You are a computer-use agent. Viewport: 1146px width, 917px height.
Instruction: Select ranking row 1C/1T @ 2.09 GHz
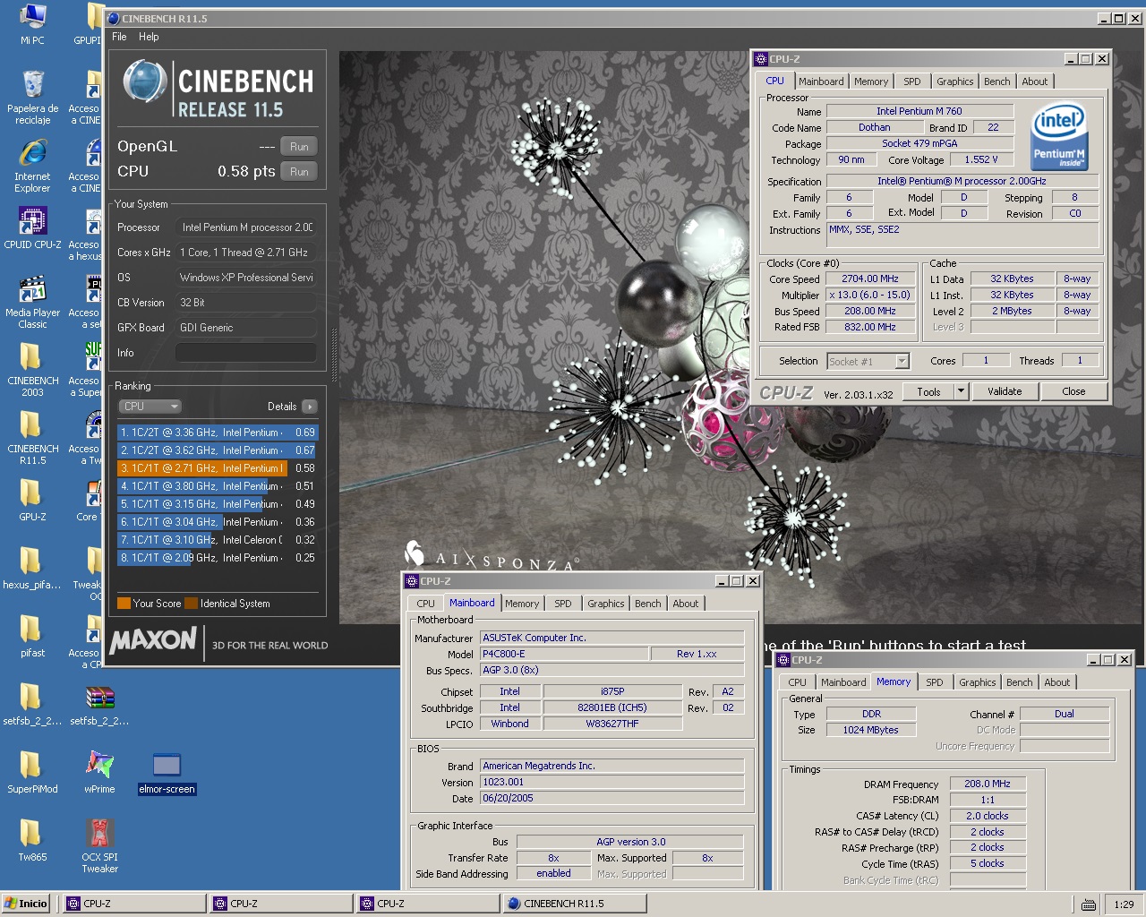click(x=217, y=558)
